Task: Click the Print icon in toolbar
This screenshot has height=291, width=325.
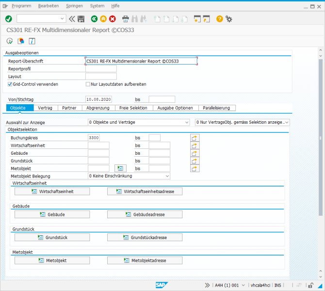Action: (x=126, y=19)
